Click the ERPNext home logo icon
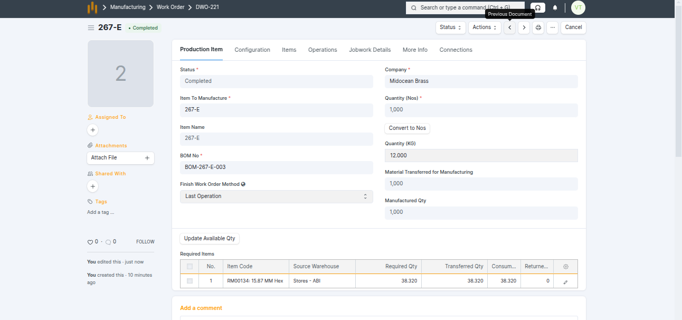The image size is (682, 320). point(92,7)
